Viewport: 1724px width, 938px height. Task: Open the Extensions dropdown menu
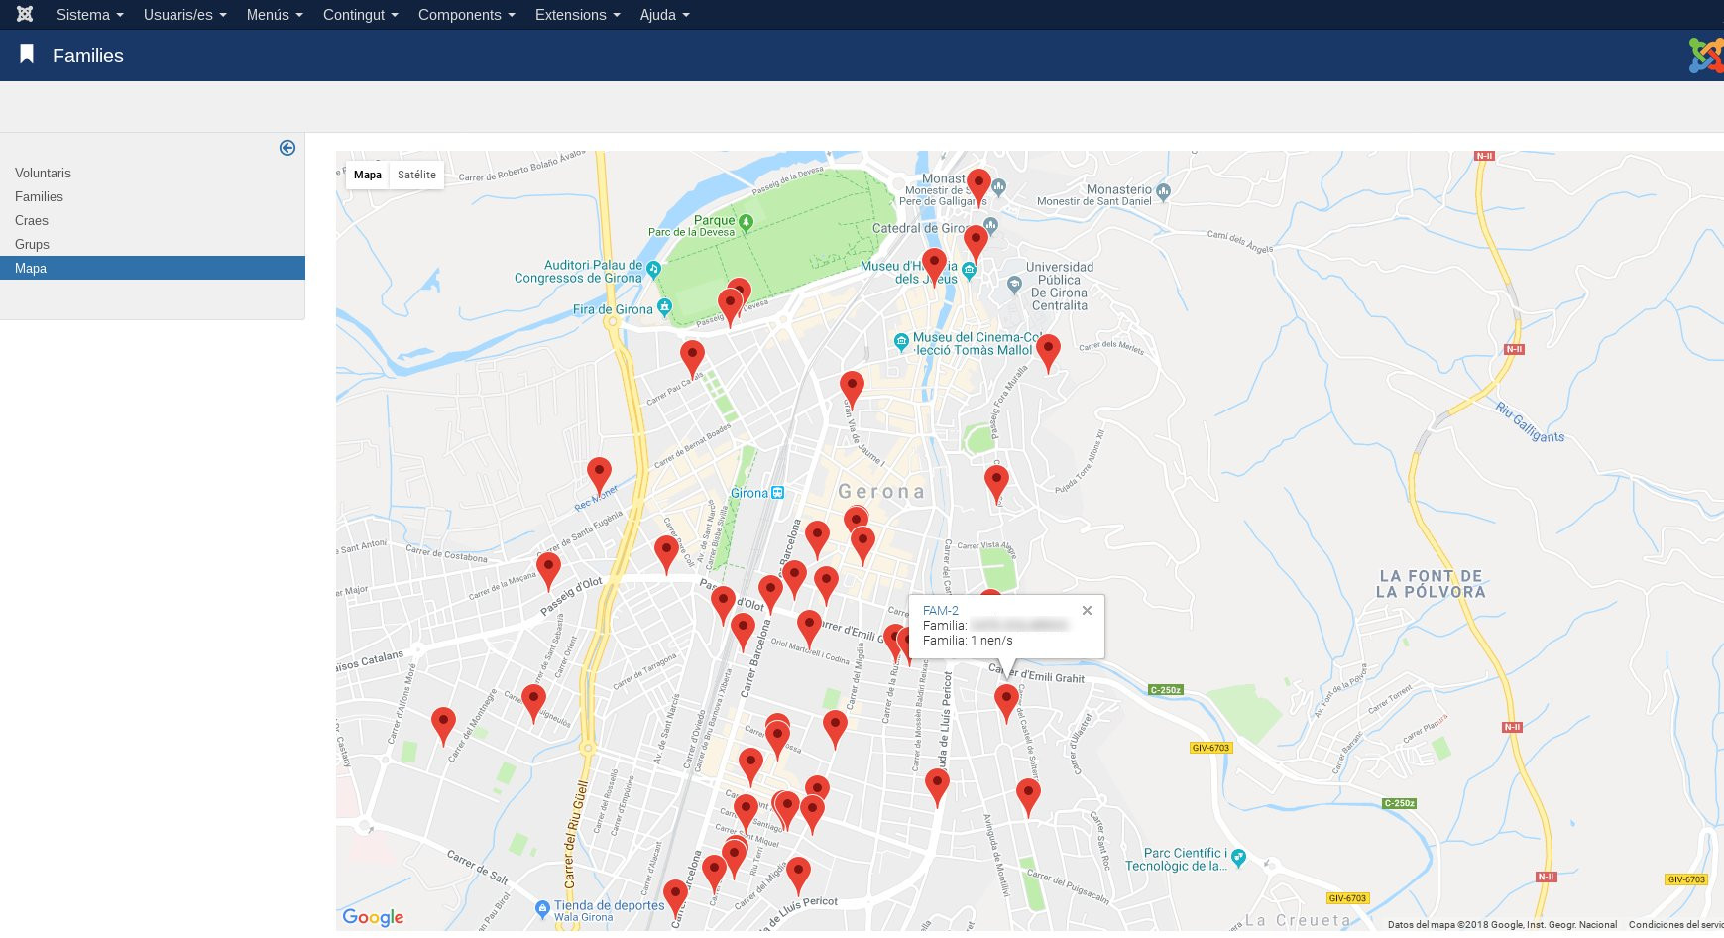577,15
